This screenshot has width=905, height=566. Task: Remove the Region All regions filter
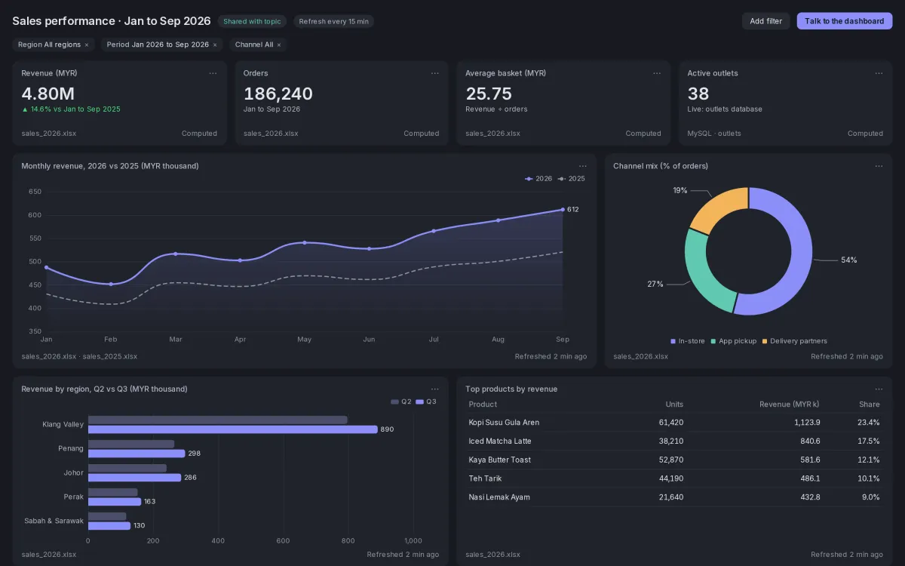[87, 45]
